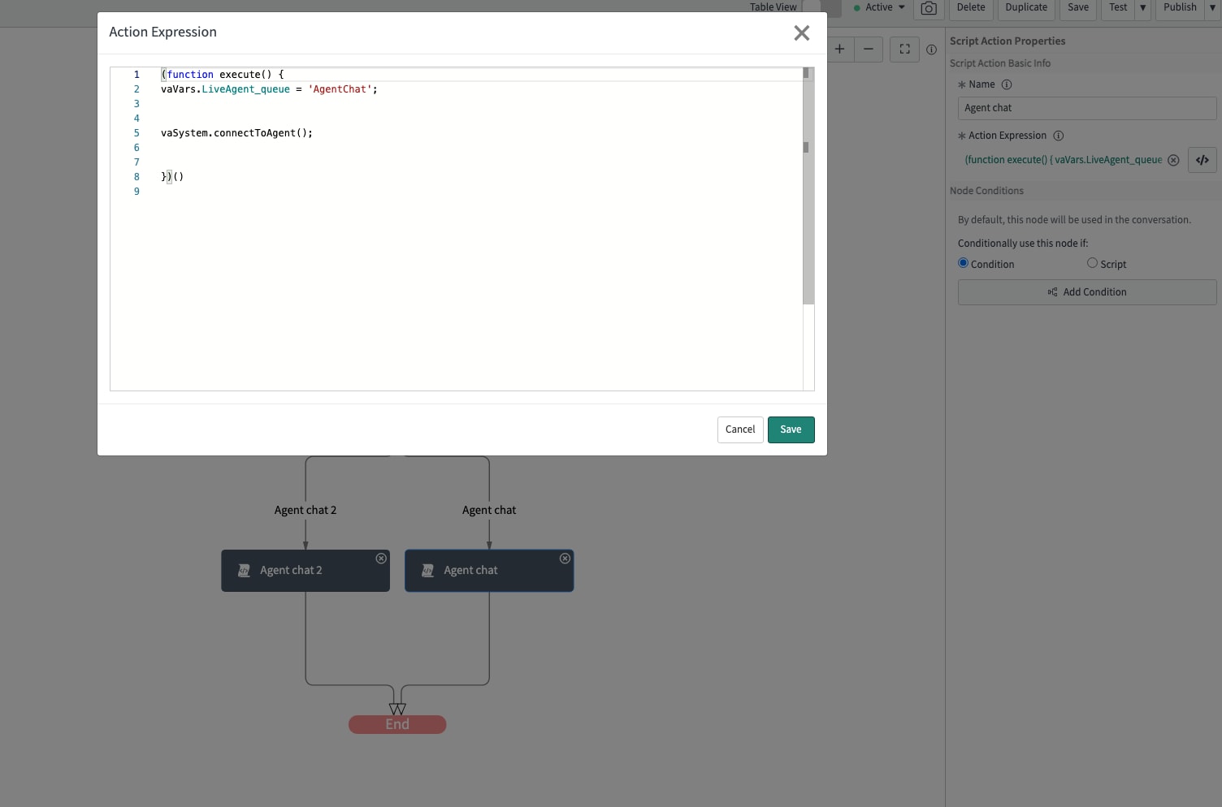This screenshot has height=807, width=1222.
Task: Click line number 9 in editor
Action: [x=136, y=192]
